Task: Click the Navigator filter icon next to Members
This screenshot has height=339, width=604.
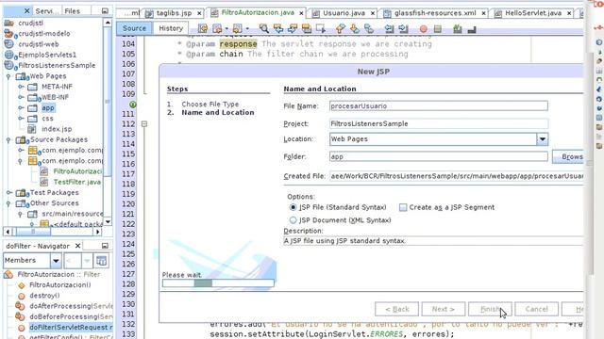Action: pyautogui.click(x=101, y=261)
